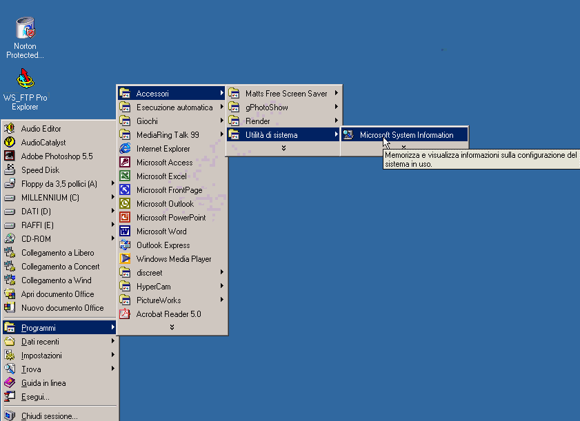Click the Internet Explorer icon in Programmi

point(125,149)
